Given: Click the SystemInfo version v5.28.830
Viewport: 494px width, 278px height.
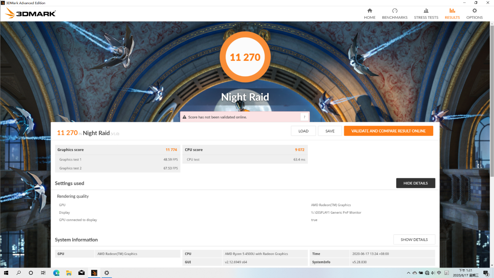Looking at the screenshot, I should click(360, 262).
